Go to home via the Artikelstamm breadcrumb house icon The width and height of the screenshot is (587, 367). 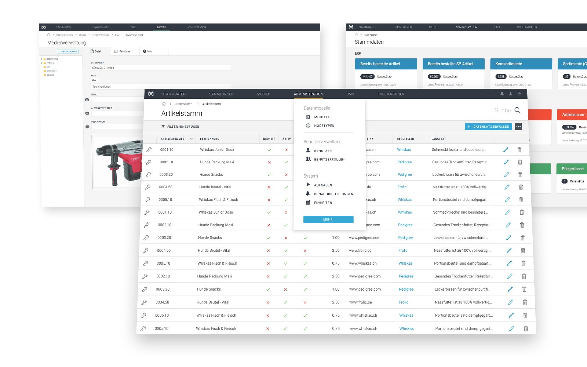(x=164, y=104)
